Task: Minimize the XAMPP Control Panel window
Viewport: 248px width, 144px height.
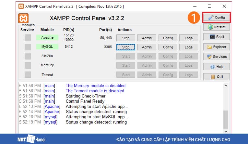Action: pyautogui.click(x=195, y=7)
